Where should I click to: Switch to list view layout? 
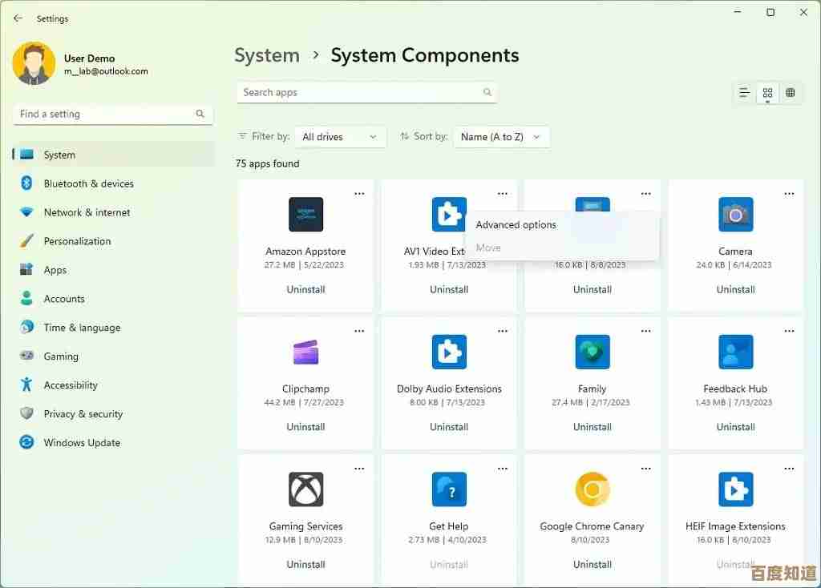pyautogui.click(x=745, y=93)
